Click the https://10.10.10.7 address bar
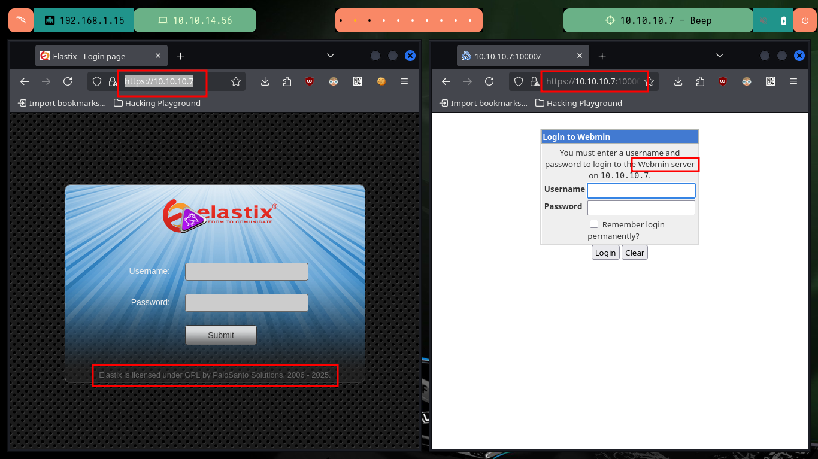Viewport: 818px width, 459px height. click(x=166, y=81)
